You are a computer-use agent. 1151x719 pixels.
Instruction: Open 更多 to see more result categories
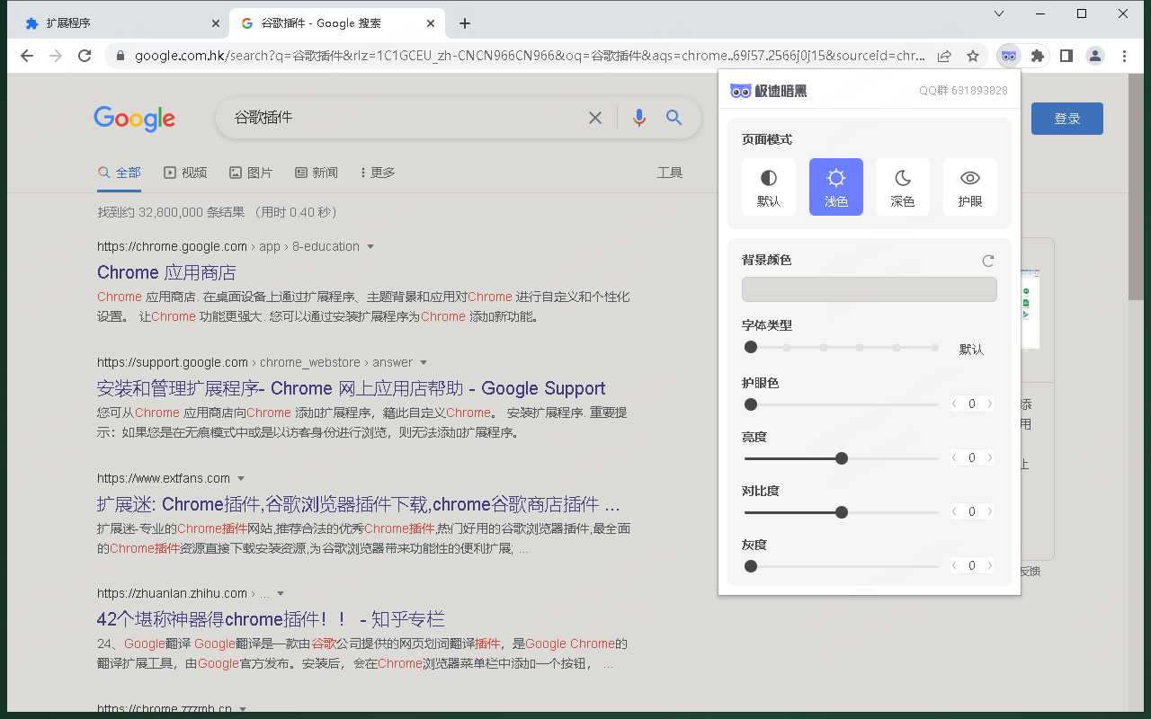(376, 172)
